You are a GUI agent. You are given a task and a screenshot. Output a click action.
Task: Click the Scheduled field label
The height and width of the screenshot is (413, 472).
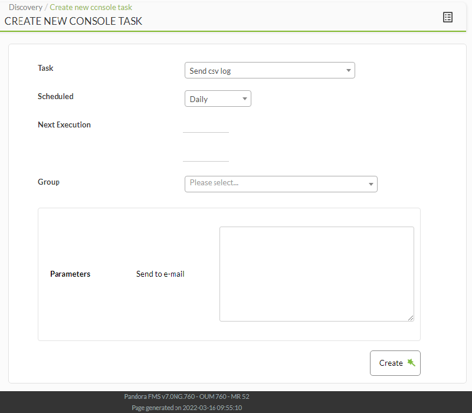[55, 96]
